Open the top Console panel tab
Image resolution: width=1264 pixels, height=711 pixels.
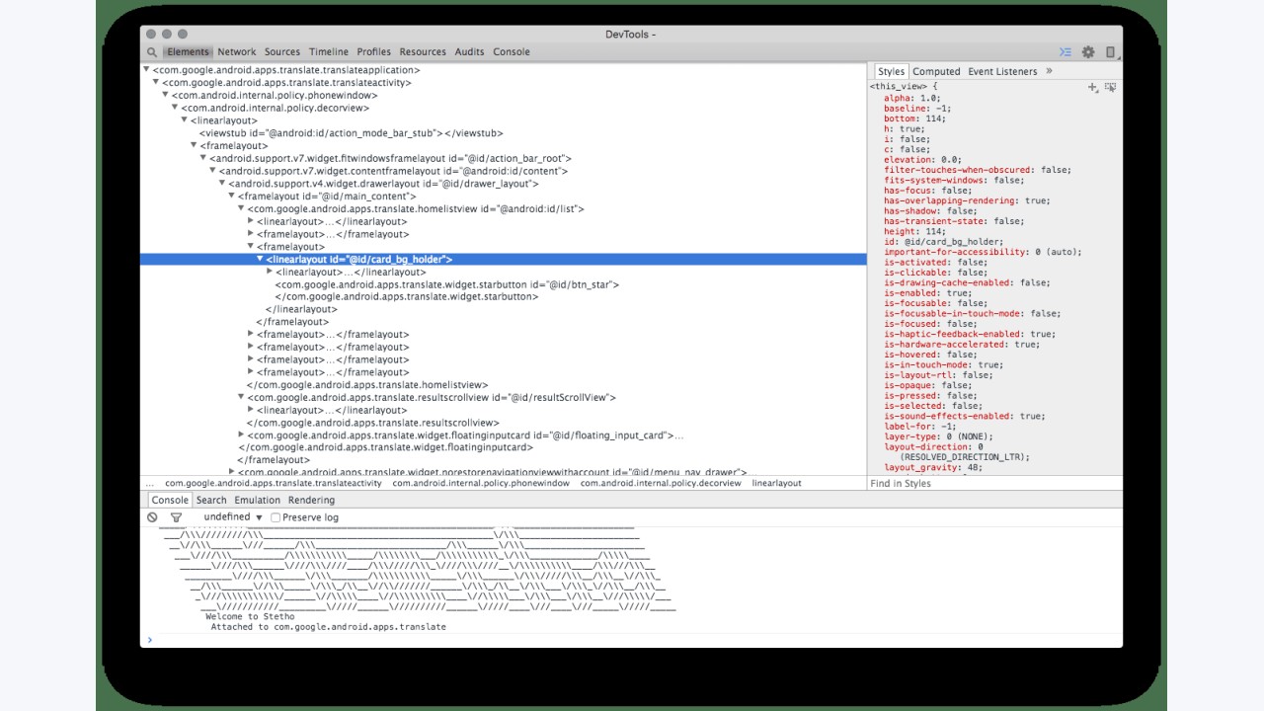click(512, 52)
